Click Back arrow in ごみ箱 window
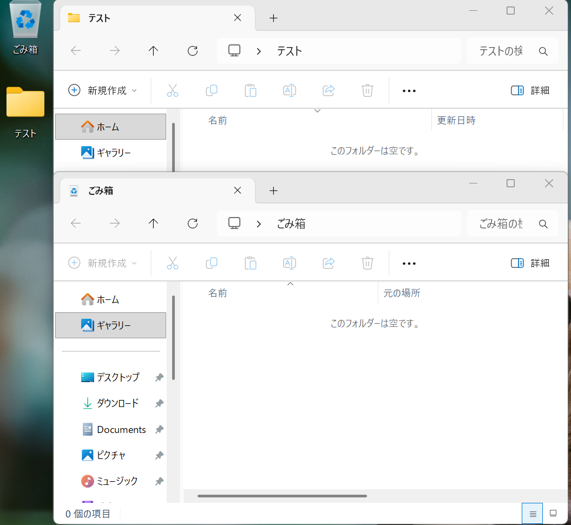This screenshot has height=525, width=571. click(x=76, y=223)
